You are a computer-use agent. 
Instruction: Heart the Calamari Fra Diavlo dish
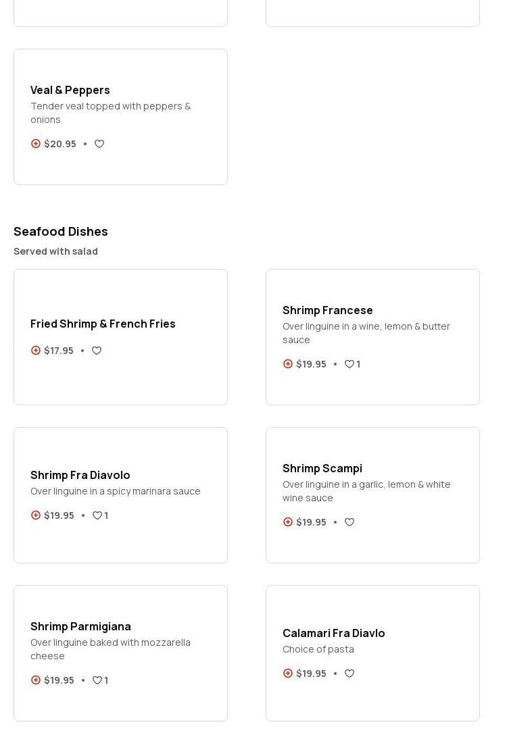point(349,674)
